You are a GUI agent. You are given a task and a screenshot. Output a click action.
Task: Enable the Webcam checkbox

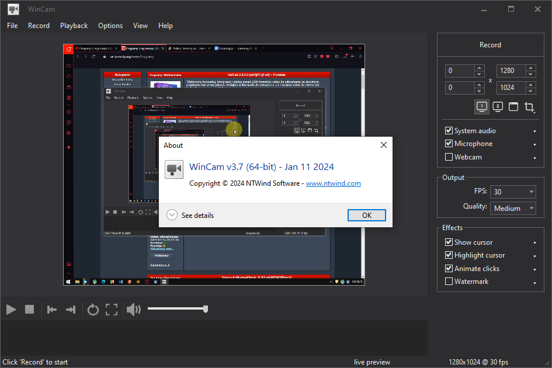click(449, 157)
